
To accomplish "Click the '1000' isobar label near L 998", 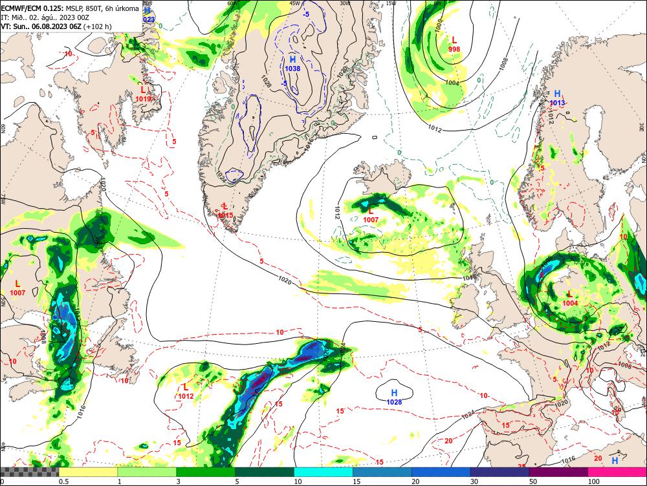I will [x=438, y=25].
